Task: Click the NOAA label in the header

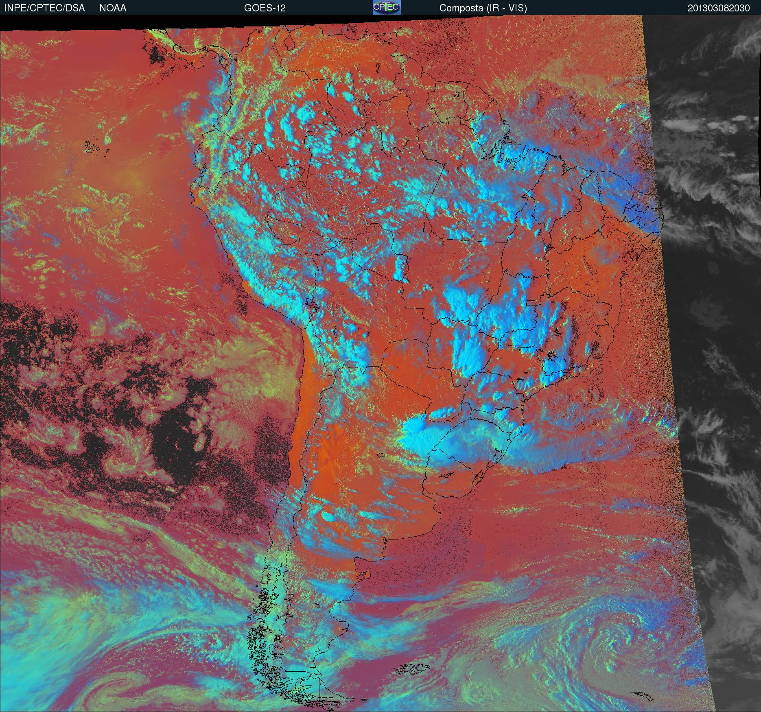Action: tap(113, 8)
